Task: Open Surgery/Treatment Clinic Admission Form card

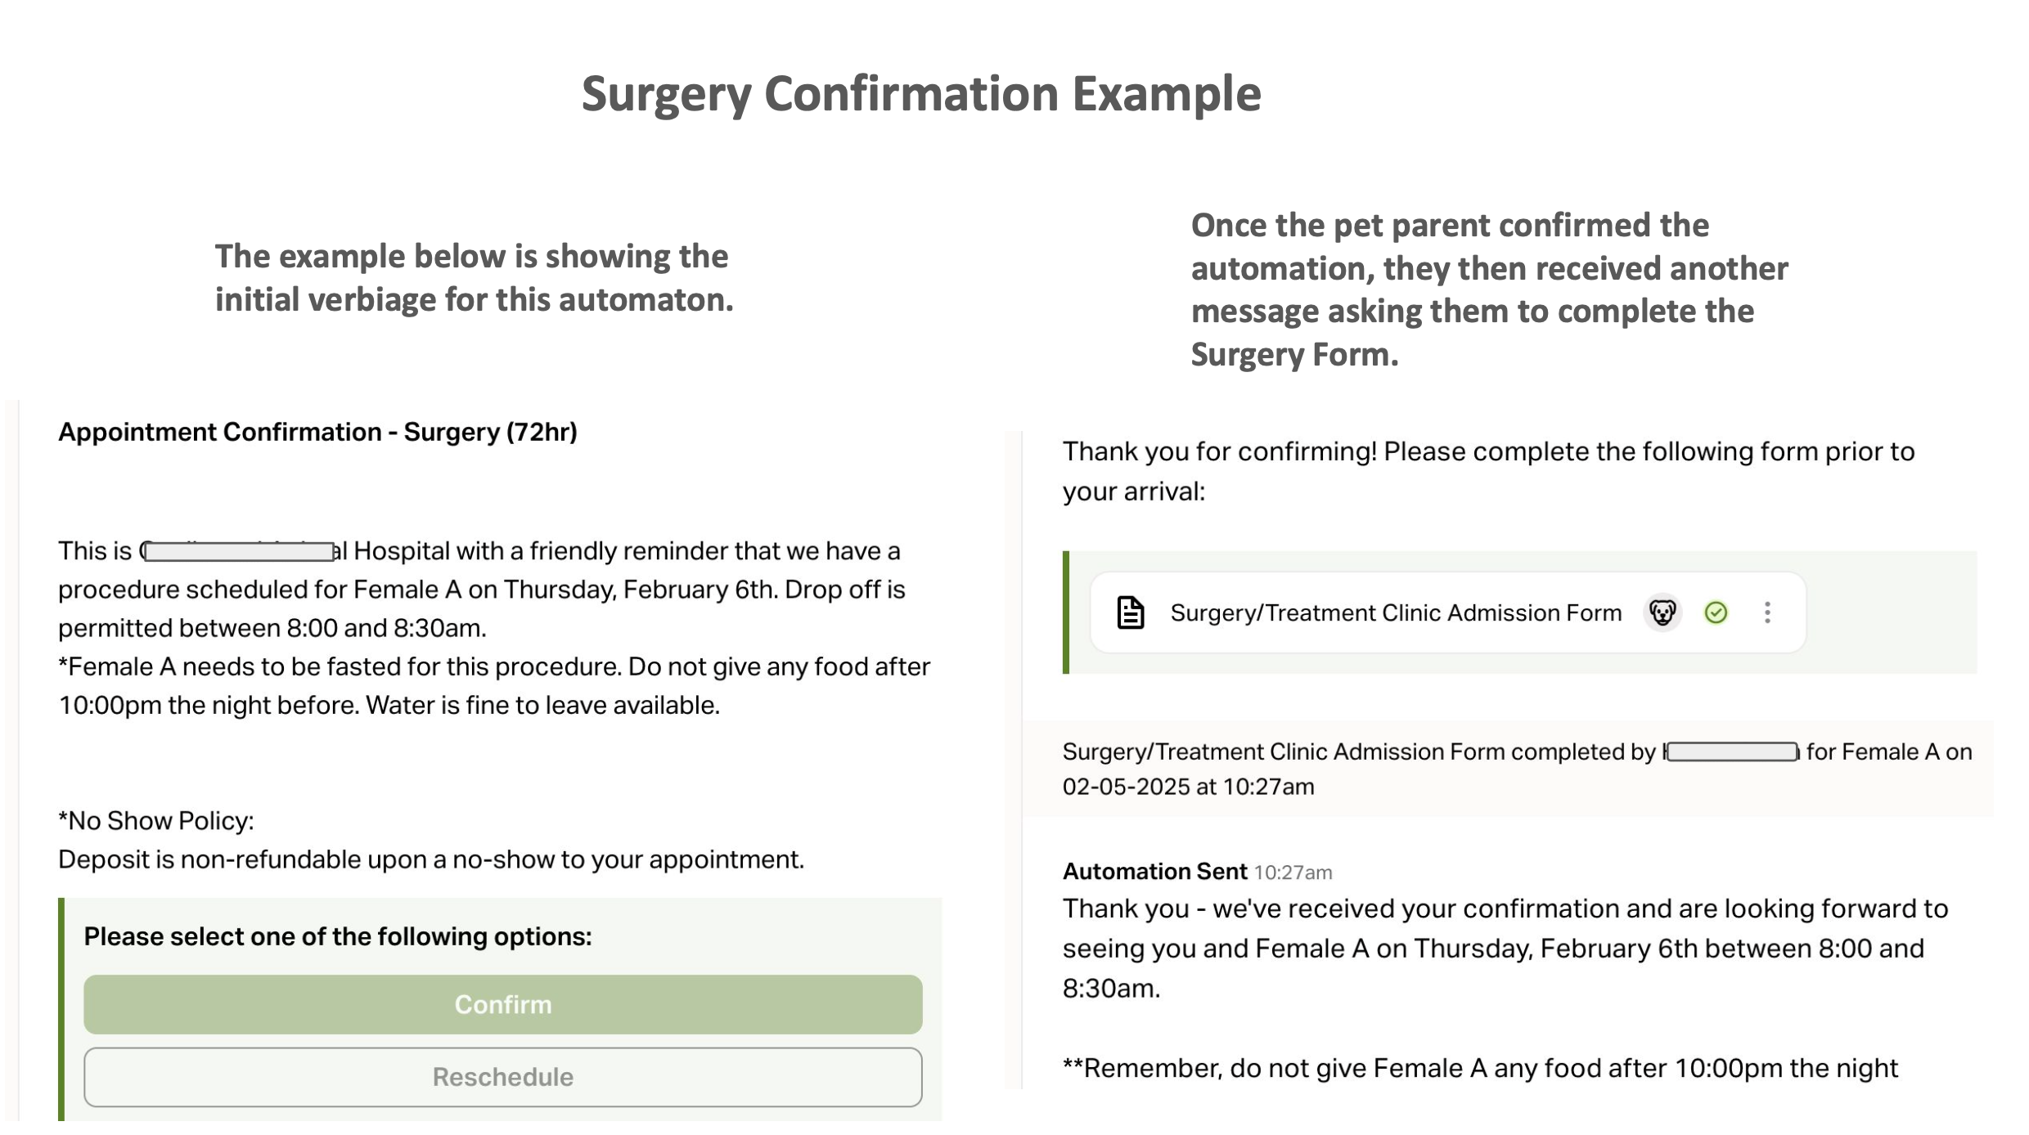Action: (1448, 612)
